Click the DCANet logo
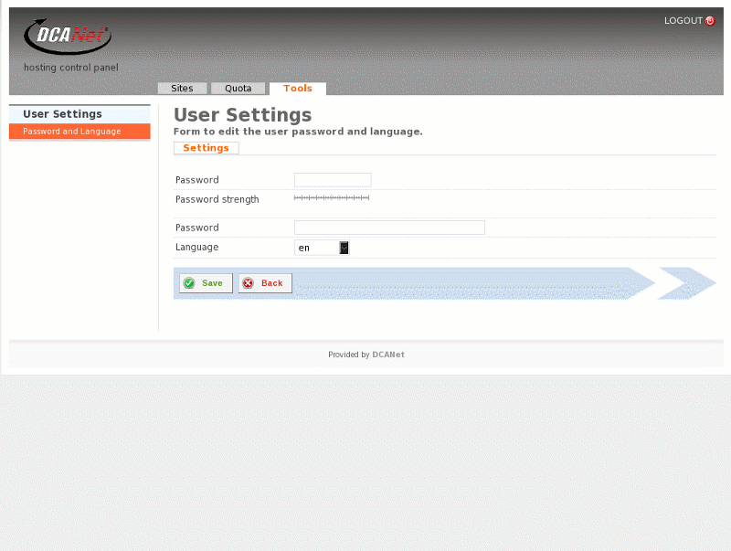The width and height of the screenshot is (731, 551). point(67,37)
